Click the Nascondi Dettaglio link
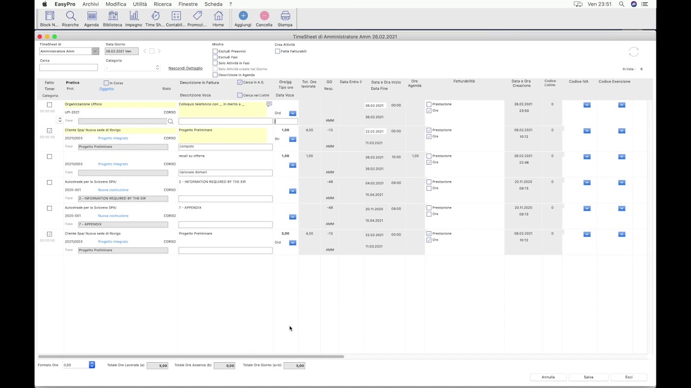The height and width of the screenshot is (388, 691). click(185, 68)
